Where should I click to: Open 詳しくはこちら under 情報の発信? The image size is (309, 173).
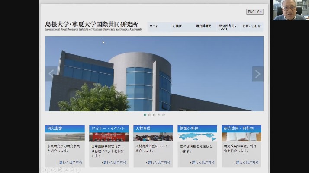pos(203,162)
